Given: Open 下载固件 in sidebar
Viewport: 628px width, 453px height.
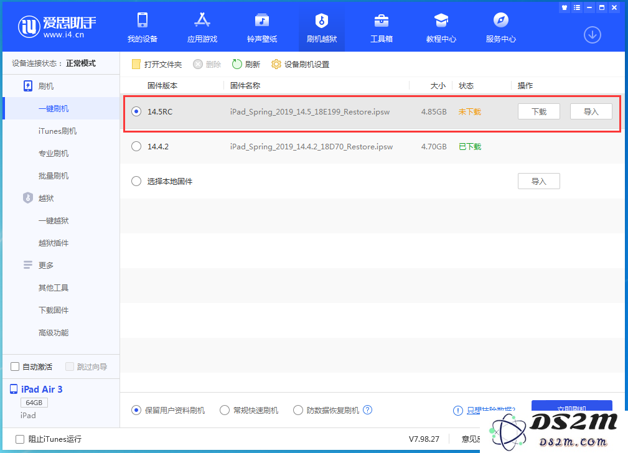Looking at the screenshot, I should click(x=54, y=310).
